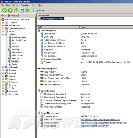The image size is (133, 138).
Task: Click the Refresh toolbar icon
Action: pos(22,10)
